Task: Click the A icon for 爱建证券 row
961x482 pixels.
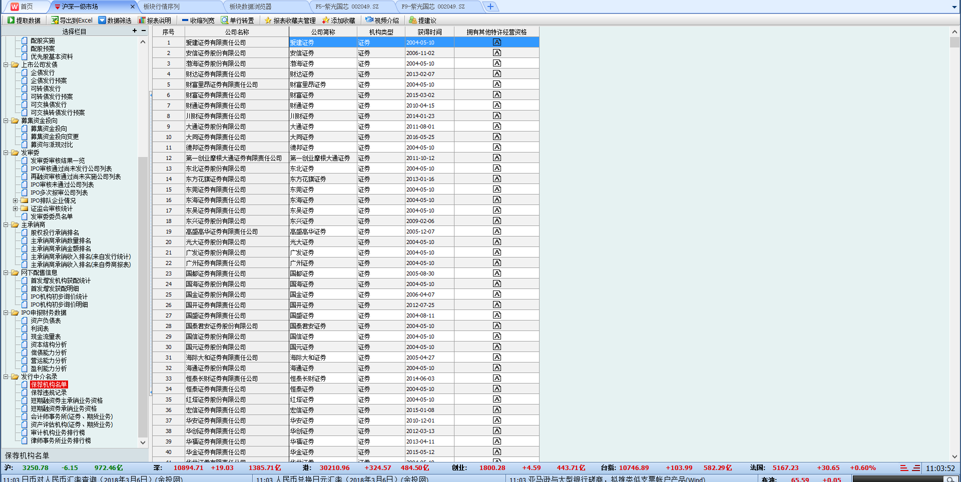Action: pos(497,42)
